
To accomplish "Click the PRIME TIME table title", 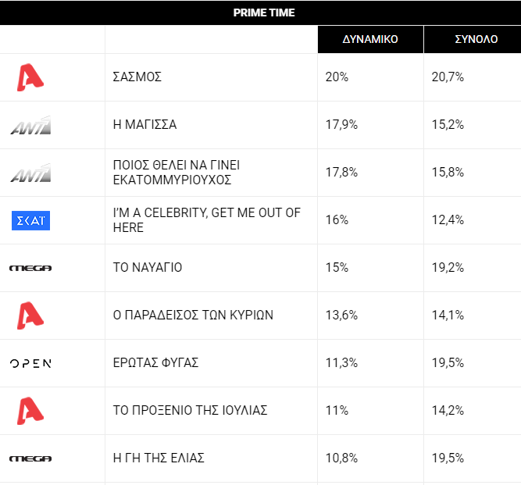I will [264, 12].
